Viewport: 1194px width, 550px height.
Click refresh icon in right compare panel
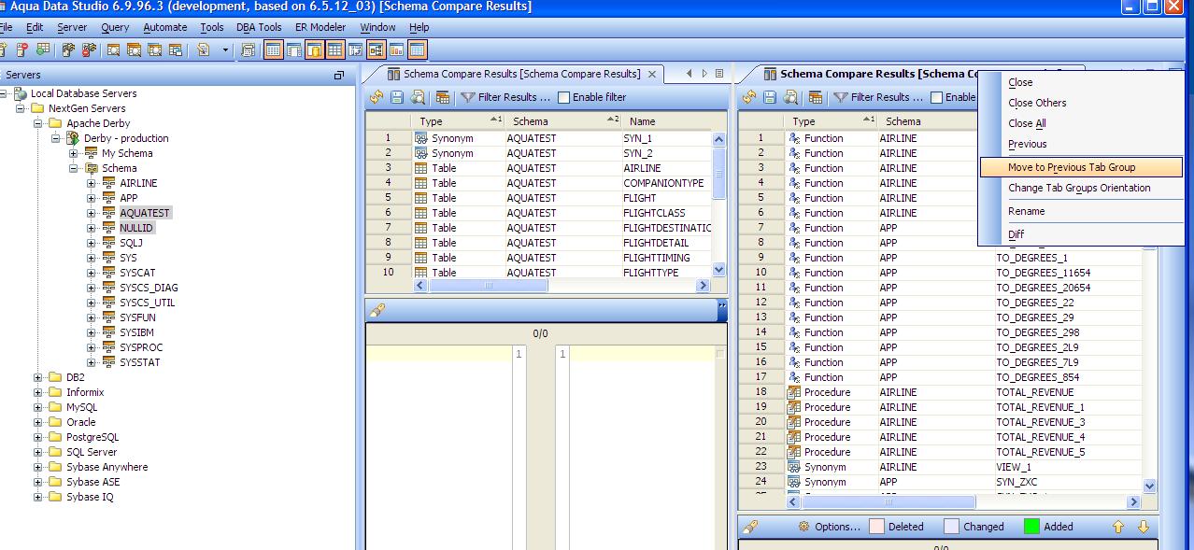(x=749, y=97)
